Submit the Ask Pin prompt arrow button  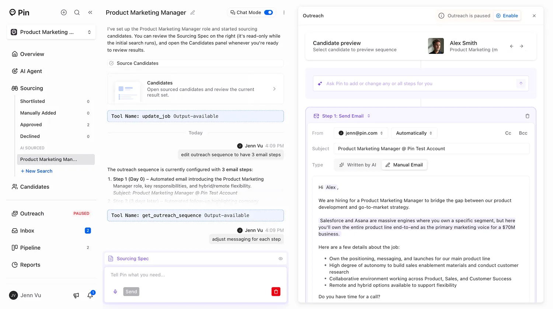(521, 84)
